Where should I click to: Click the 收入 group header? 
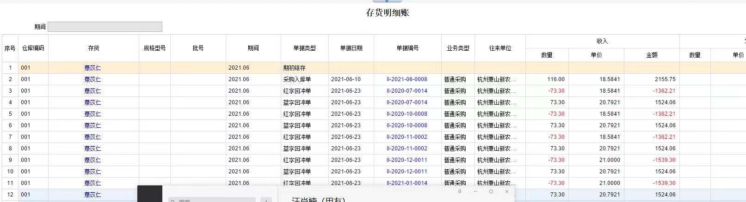[602, 41]
